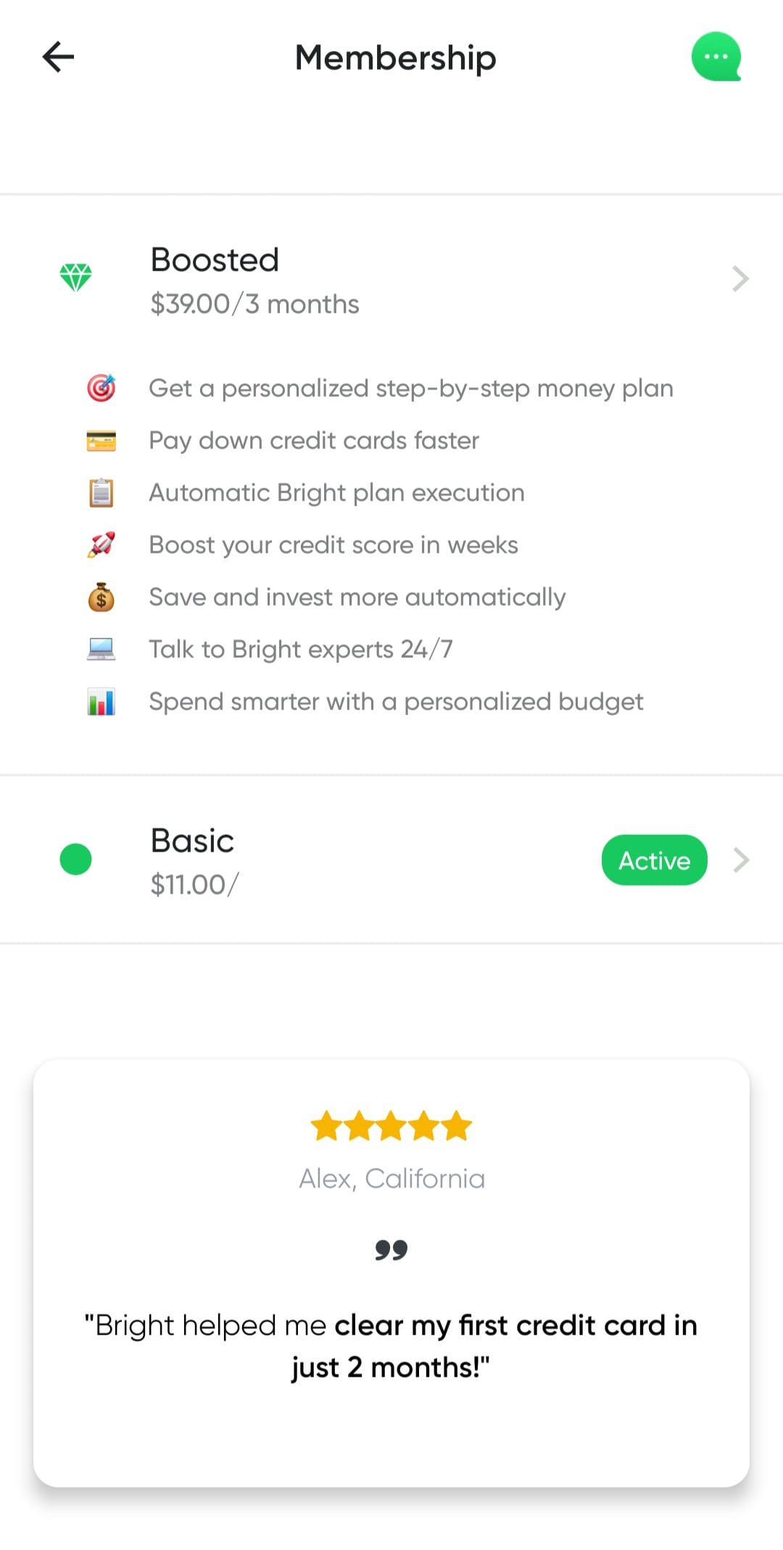This screenshot has height=1550, width=783.
Task: Tap the $39.00/3 months price text
Action: 254,304
